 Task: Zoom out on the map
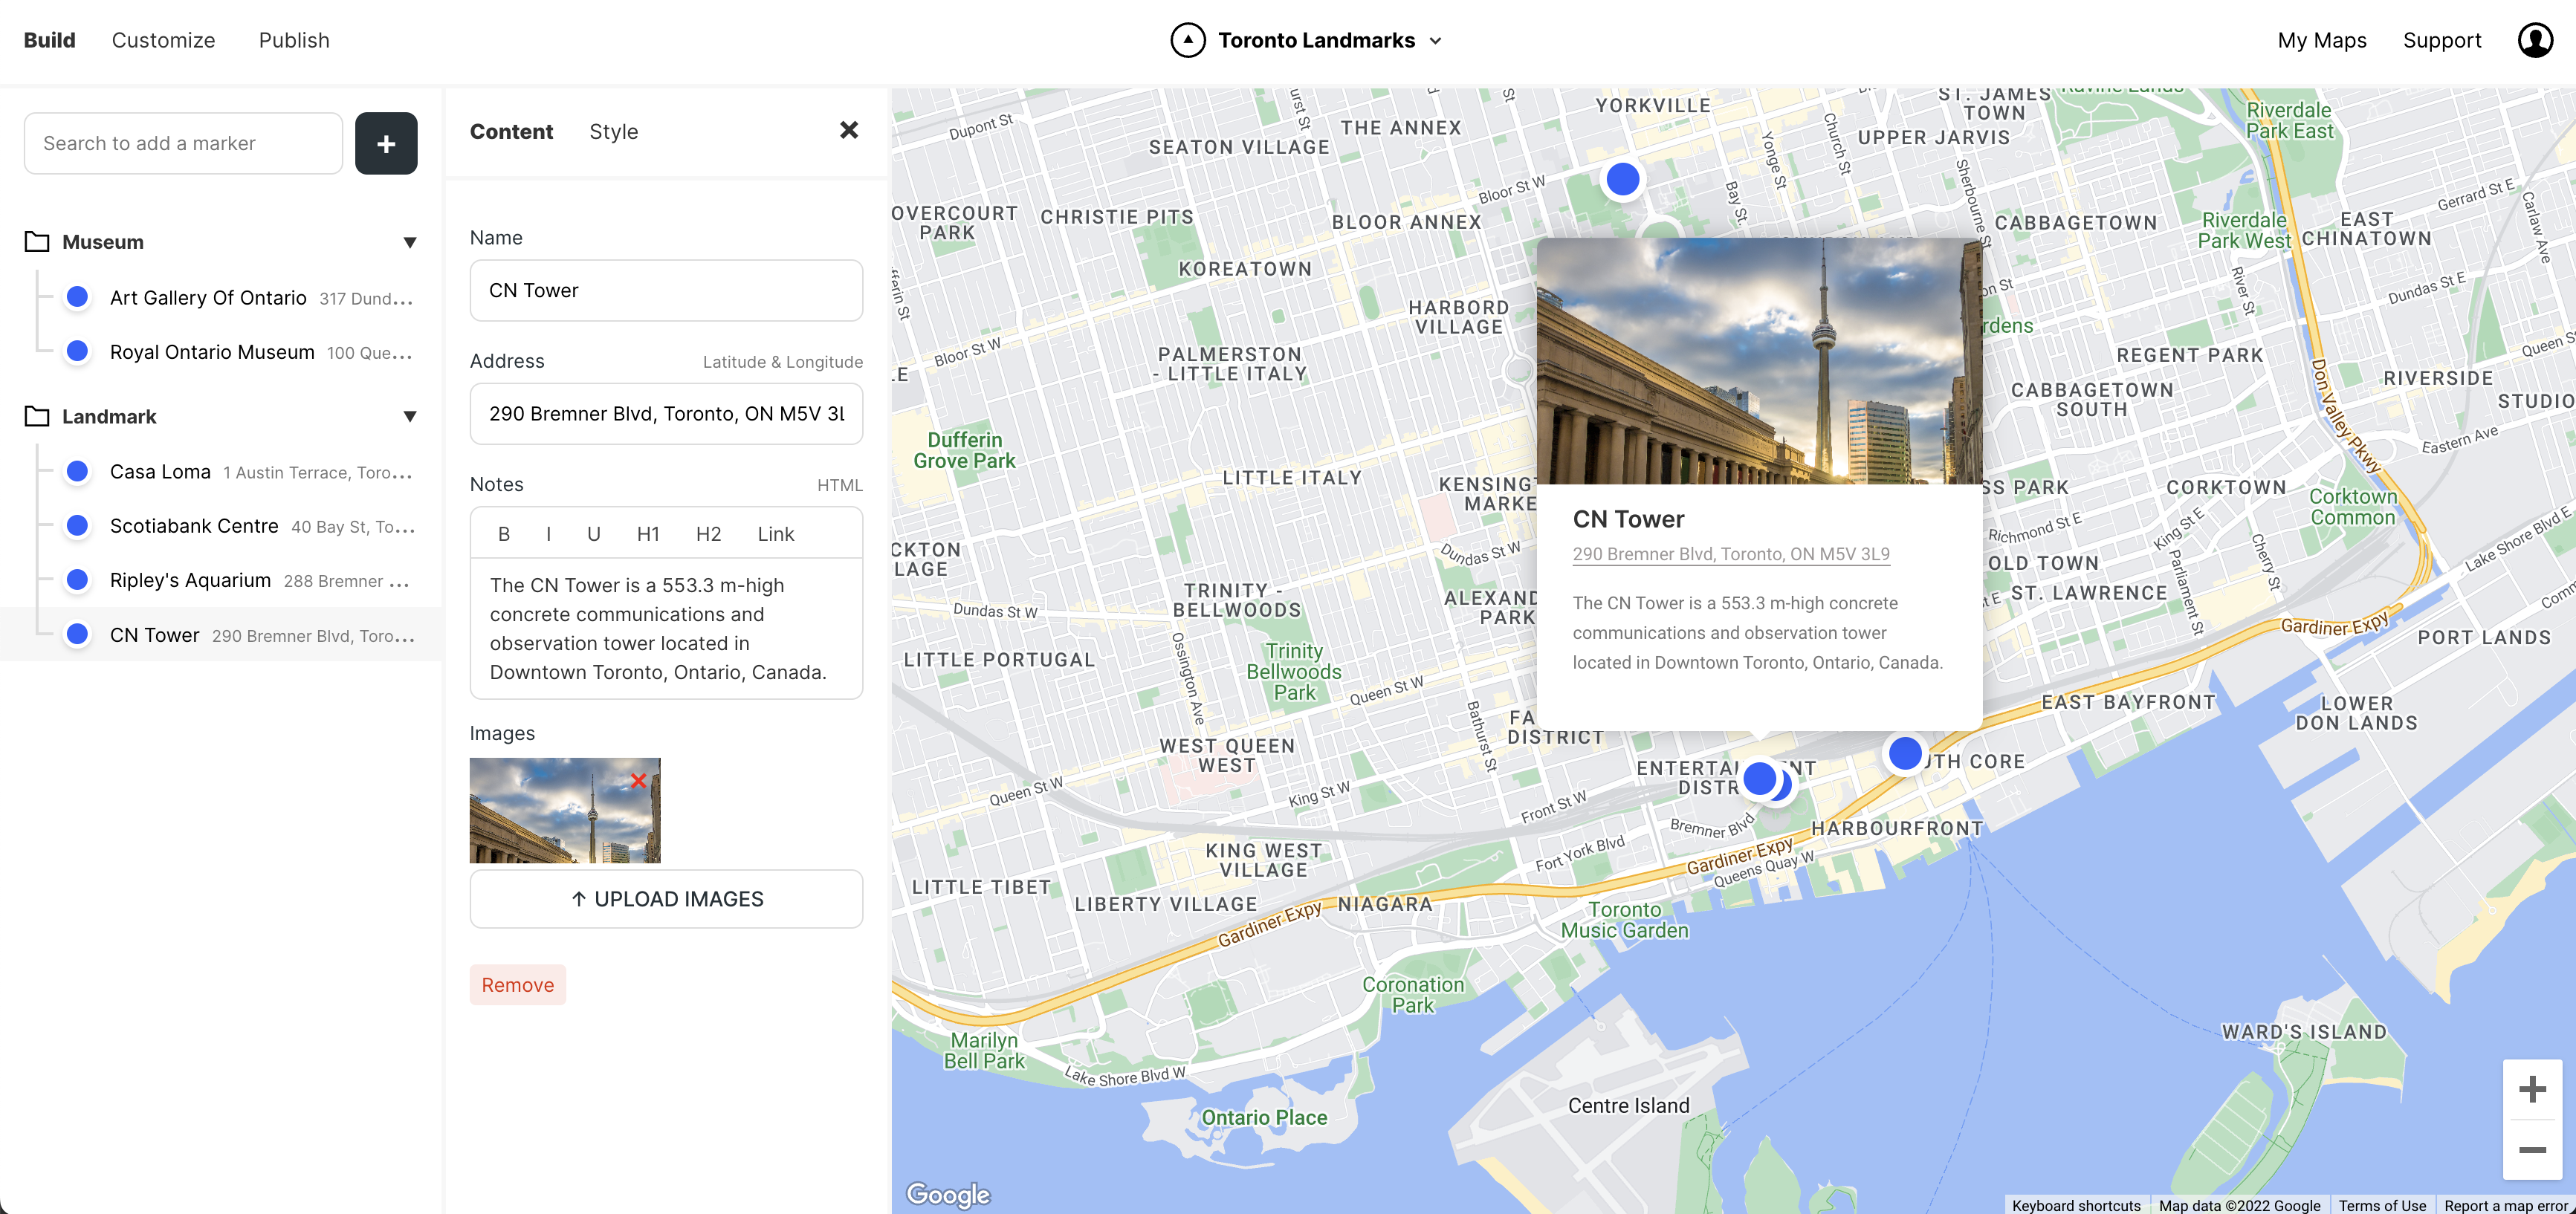[x=2532, y=1150]
